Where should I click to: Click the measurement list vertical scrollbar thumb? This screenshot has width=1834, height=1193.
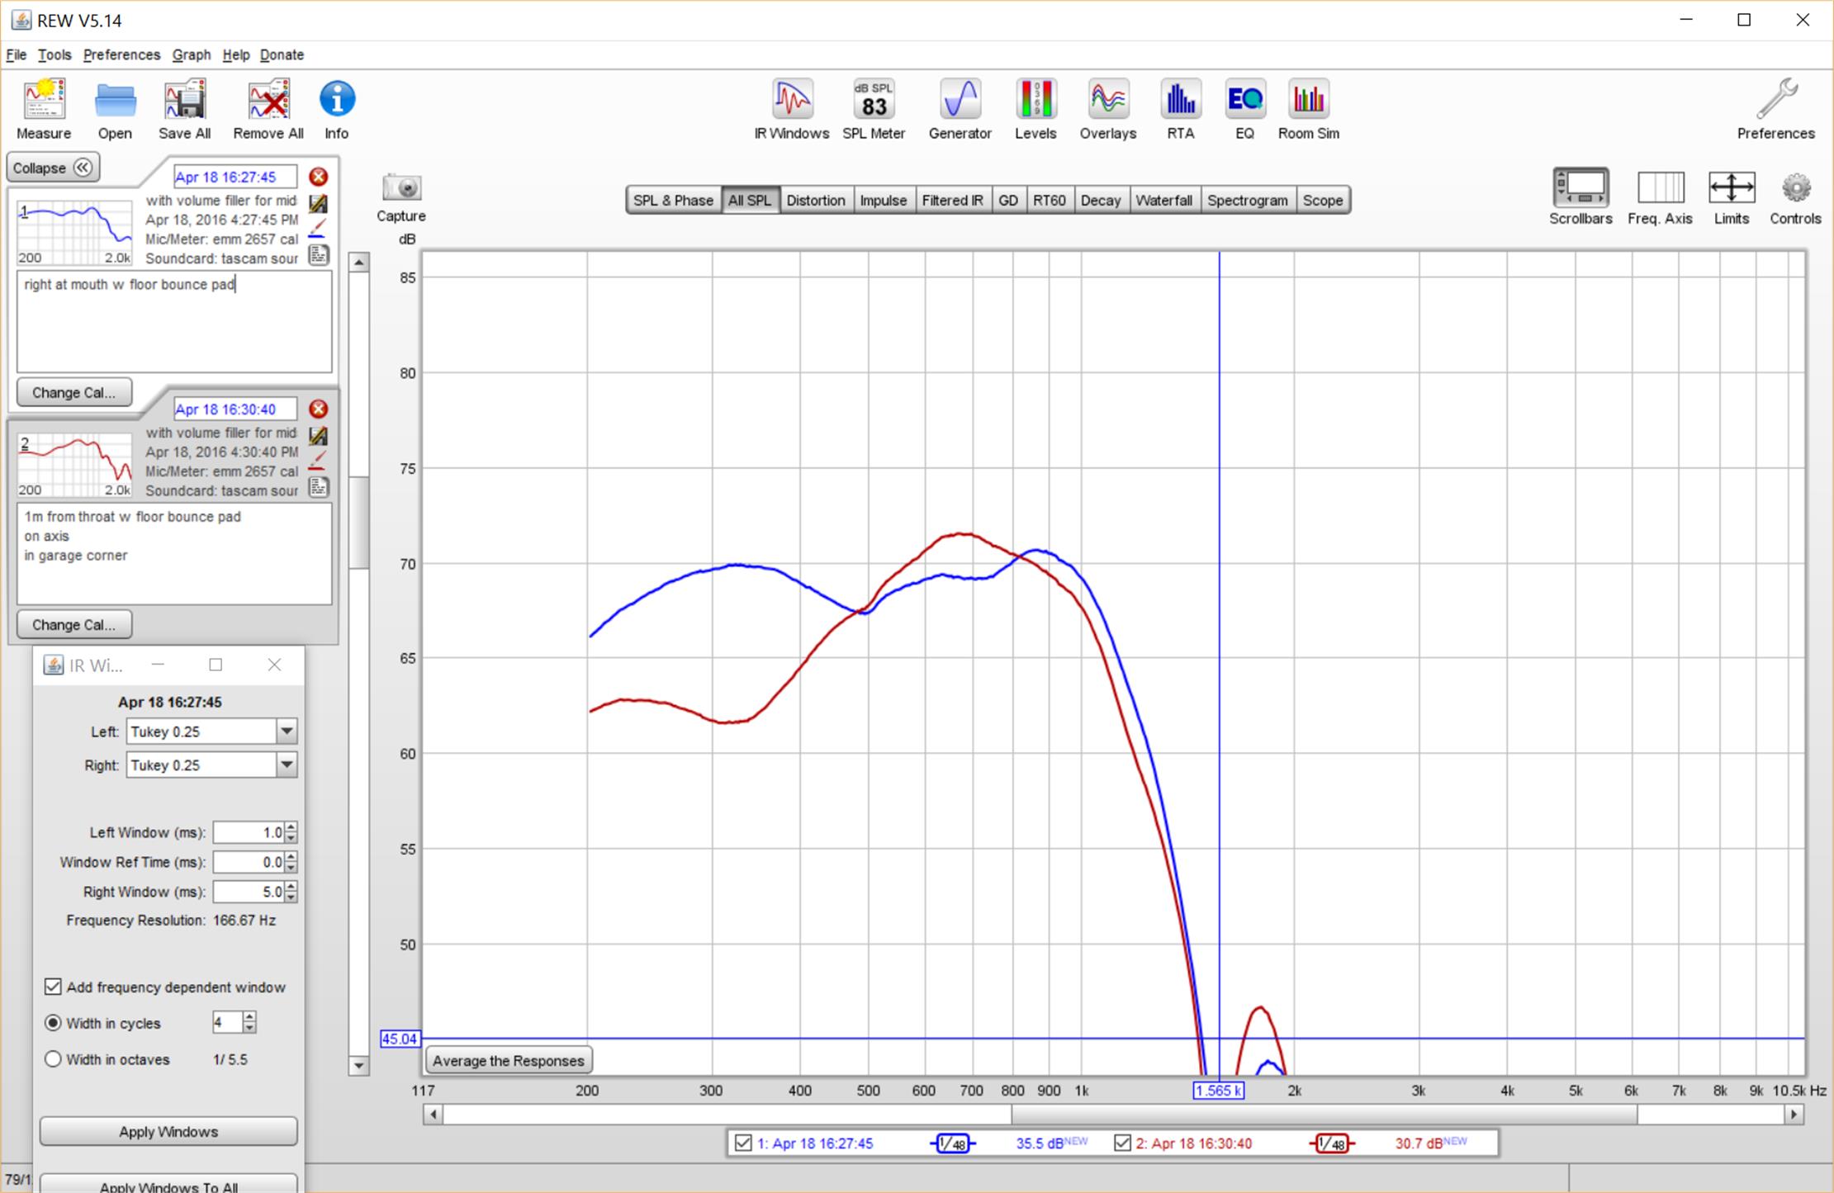click(x=358, y=522)
